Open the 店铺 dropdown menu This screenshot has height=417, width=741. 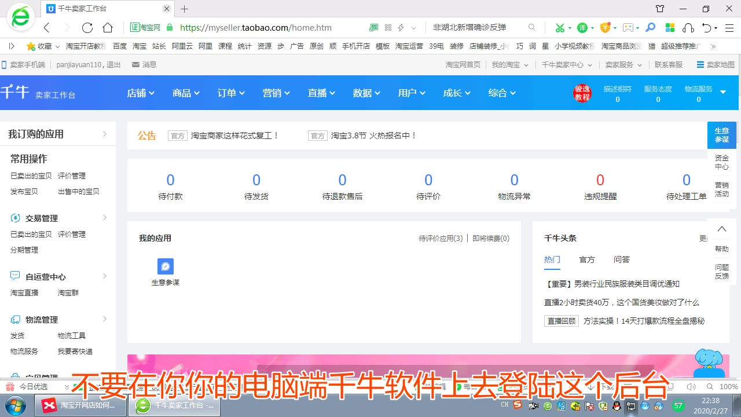[140, 93]
